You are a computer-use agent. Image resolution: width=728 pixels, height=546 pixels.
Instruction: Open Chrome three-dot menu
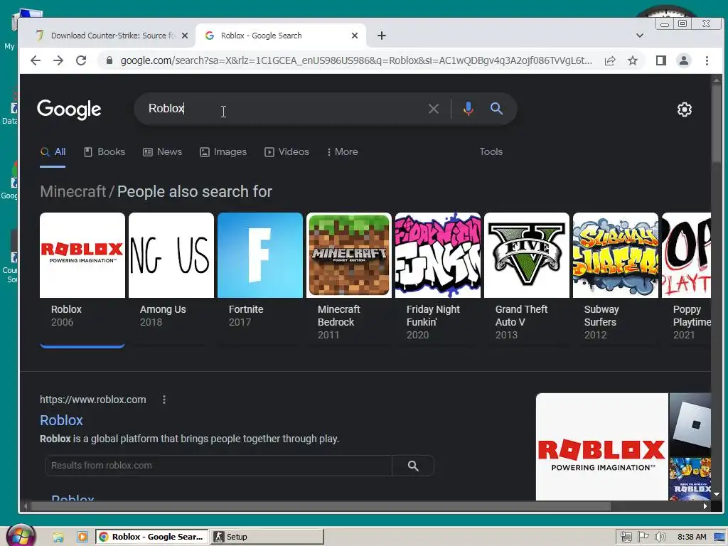coord(707,60)
